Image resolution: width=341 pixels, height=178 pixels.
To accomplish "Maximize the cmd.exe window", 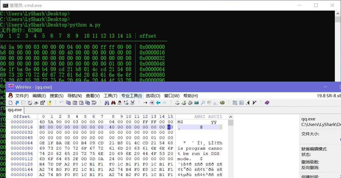I will [x=316, y=5].
